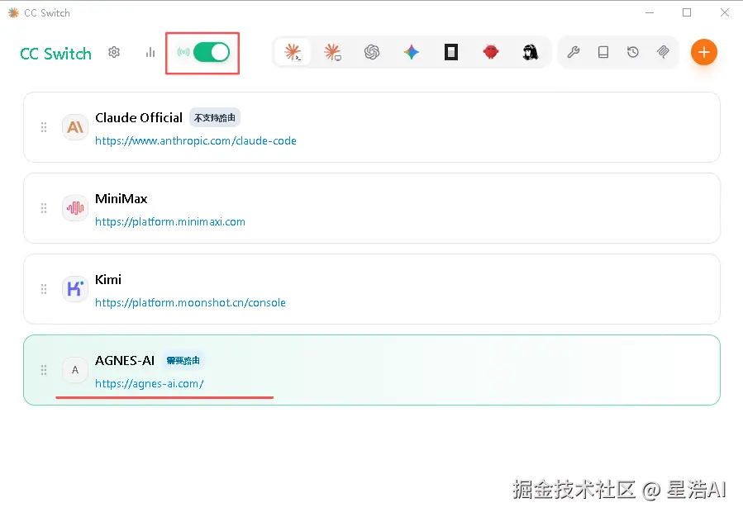The image size is (743, 517).
Task: Open the agnes-ai.com link
Action: tap(150, 384)
